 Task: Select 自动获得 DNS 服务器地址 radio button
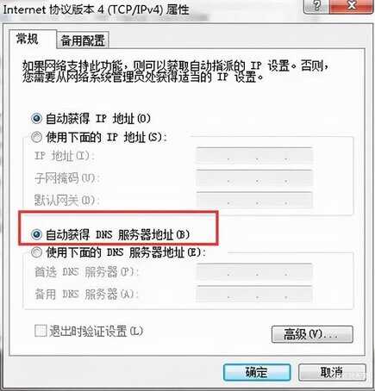pyautogui.click(x=36, y=234)
